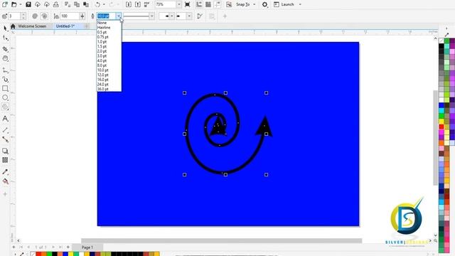Click the Export icon
Image resolution: width=455 pixels, height=256 pixels.
point(138,4)
